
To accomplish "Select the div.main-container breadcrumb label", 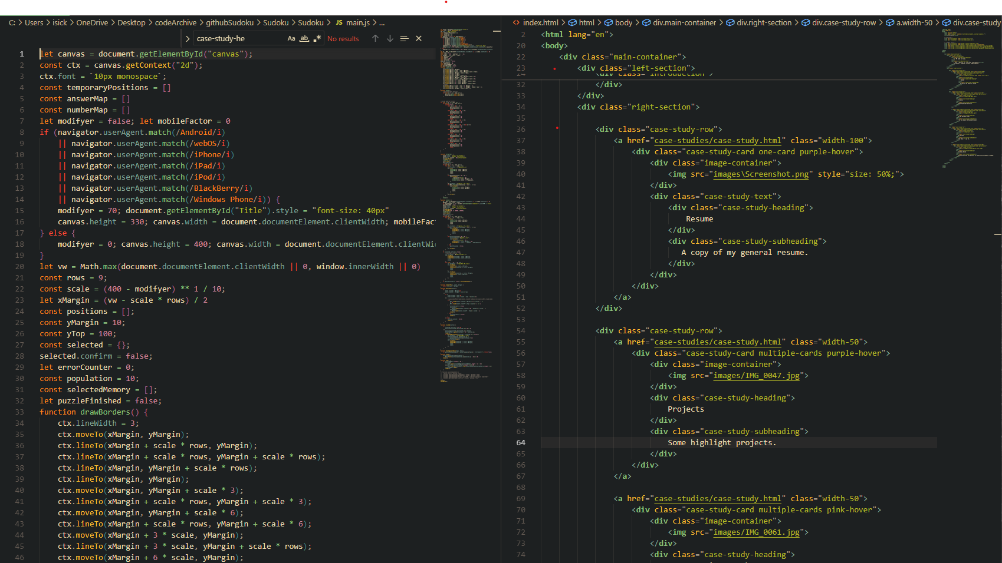I will [685, 22].
